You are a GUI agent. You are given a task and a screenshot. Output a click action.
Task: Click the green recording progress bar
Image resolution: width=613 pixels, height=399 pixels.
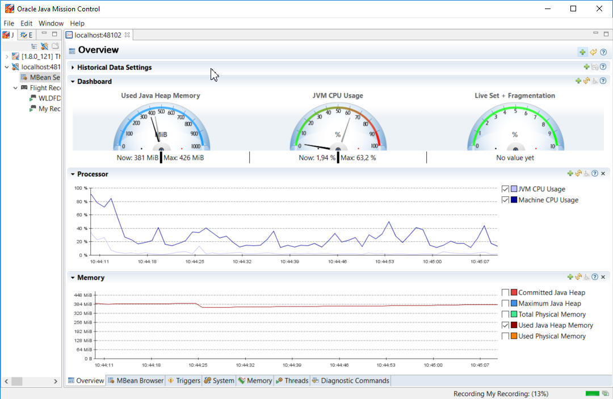click(x=592, y=393)
